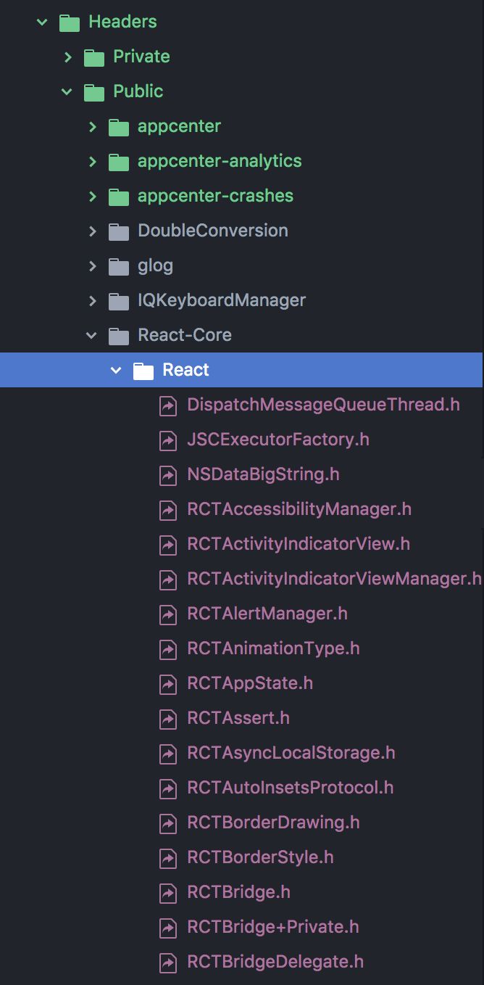This screenshot has width=484, height=985.
Task: Select the Public folder label
Action: point(138,91)
